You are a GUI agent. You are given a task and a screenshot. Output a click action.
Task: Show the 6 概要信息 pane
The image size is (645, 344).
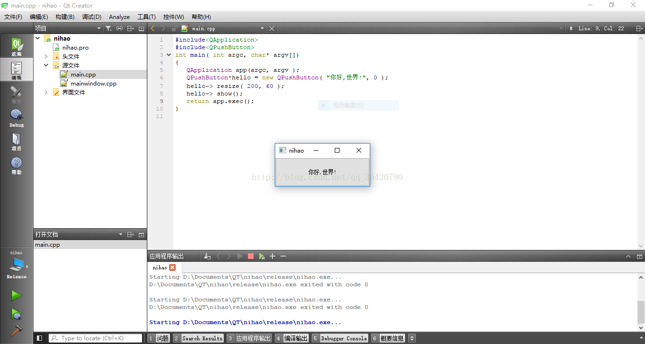tap(388, 338)
